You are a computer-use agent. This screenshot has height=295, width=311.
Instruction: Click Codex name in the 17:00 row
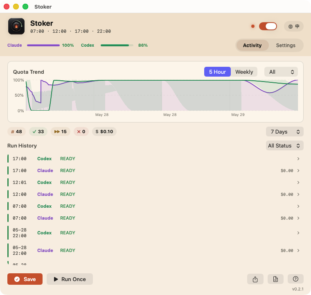(x=45, y=159)
